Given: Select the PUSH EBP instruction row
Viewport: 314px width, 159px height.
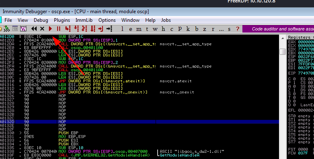Looking at the screenshot, I should 140,133.
